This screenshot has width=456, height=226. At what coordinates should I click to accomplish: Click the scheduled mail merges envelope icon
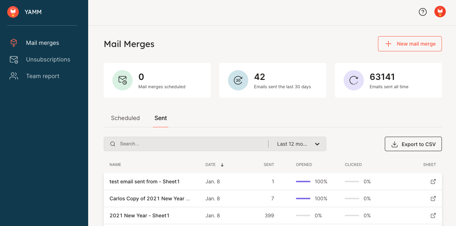[x=122, y=80]
